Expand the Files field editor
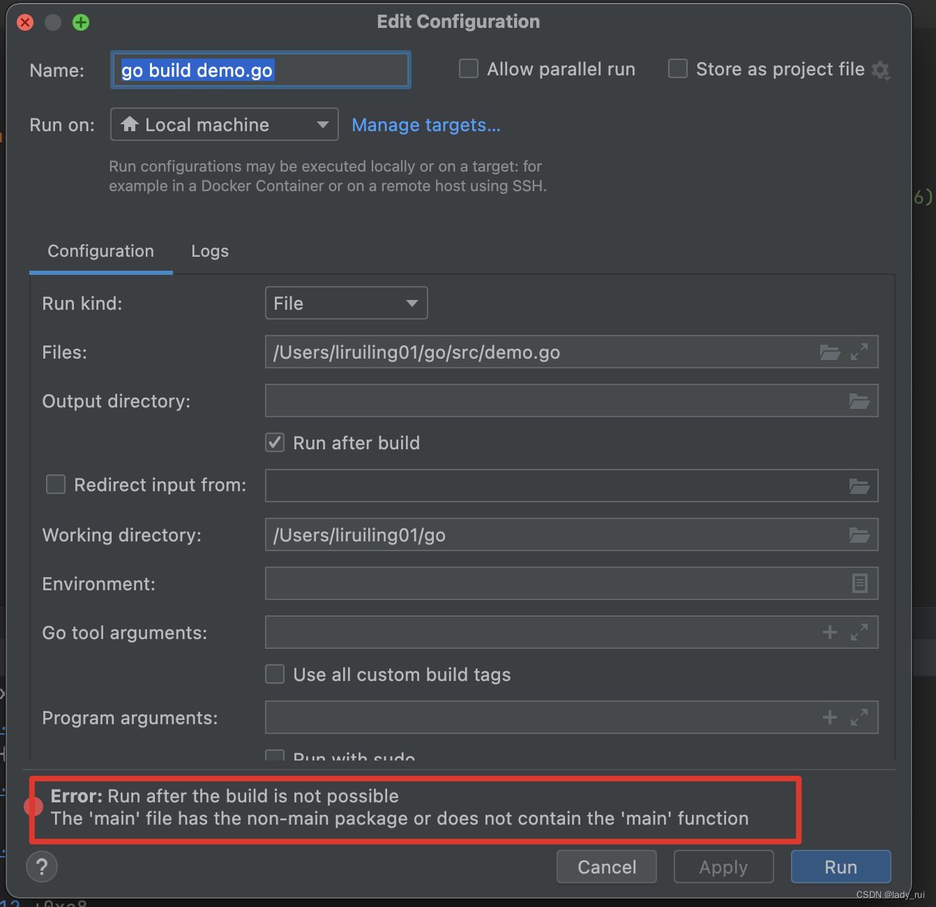This screenshot has width=936, height=907. click(859, 352)
